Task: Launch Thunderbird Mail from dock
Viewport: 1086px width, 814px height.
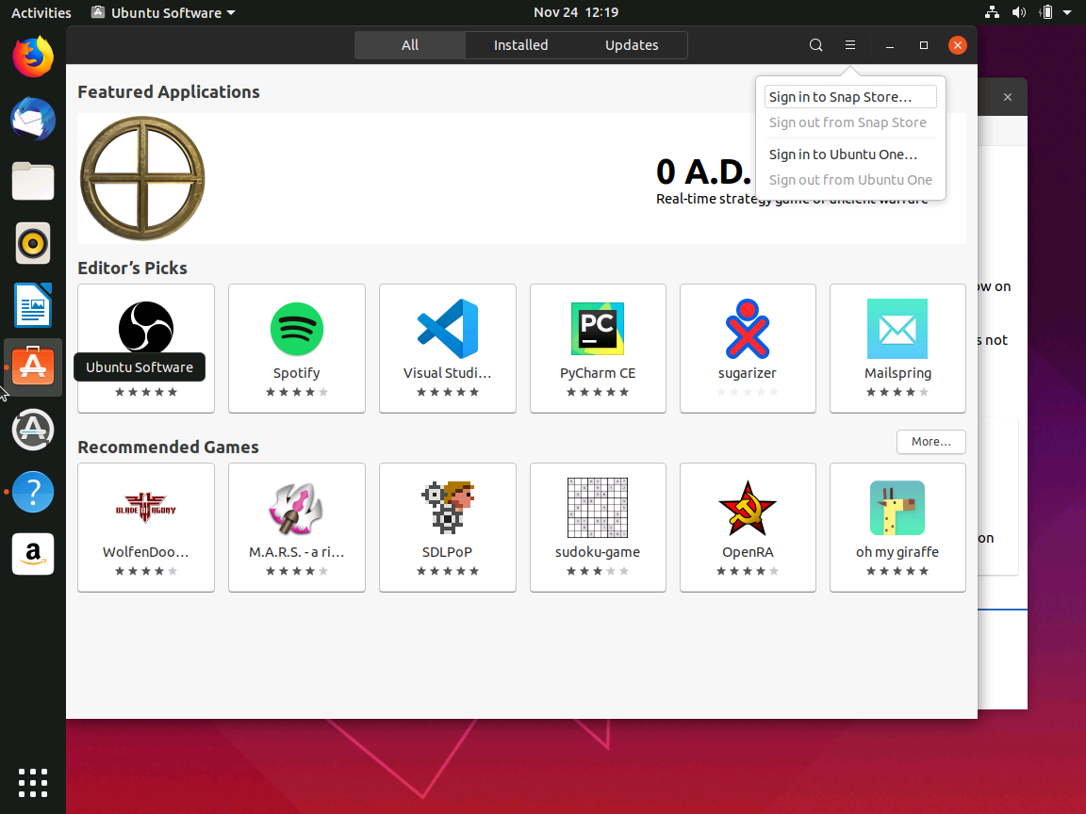Action: point(33,119)
